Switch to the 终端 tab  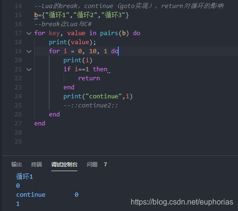coord(37,164)
